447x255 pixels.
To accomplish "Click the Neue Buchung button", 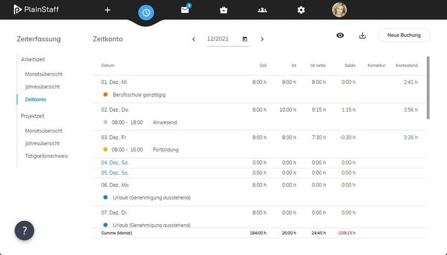I will pyautogui.click(x=403, y=35).
